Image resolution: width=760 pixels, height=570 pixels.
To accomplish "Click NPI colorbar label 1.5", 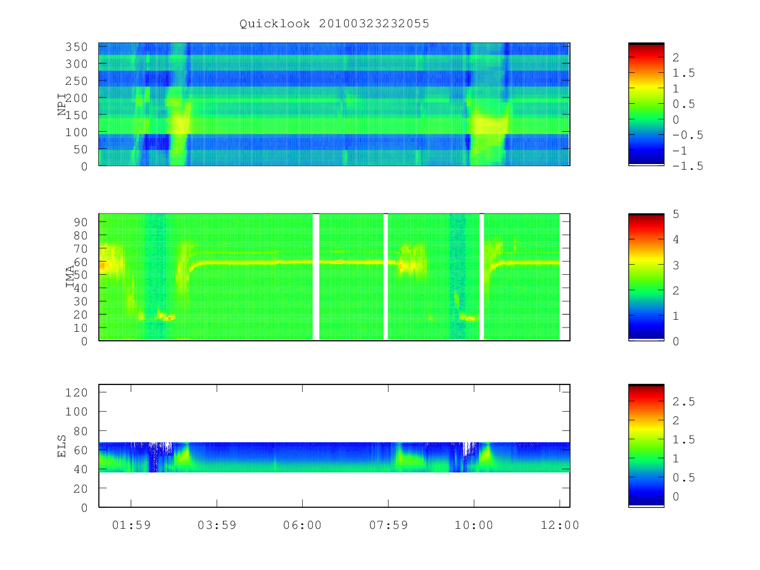I will tap(683, 73).
